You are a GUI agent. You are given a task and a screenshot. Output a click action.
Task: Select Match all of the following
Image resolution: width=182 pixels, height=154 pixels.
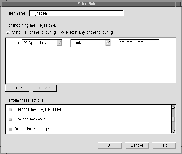point(8,32)
